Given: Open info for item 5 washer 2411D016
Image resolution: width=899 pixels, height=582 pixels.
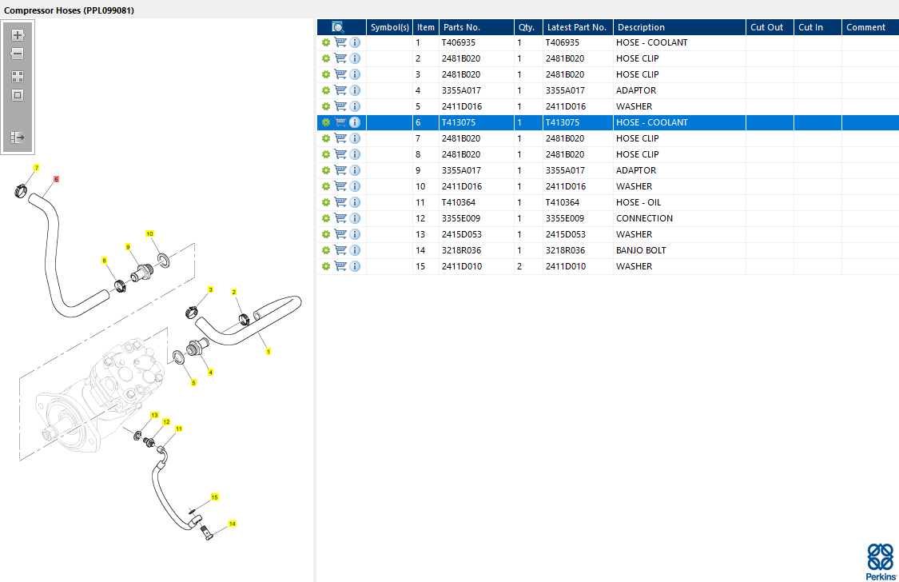Looking at the screenshot, I should [355, 106].
